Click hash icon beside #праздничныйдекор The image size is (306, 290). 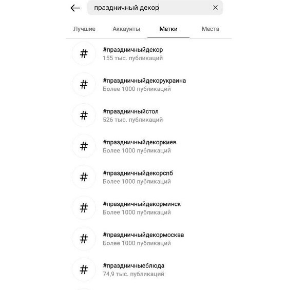click(x=84, y=53)
